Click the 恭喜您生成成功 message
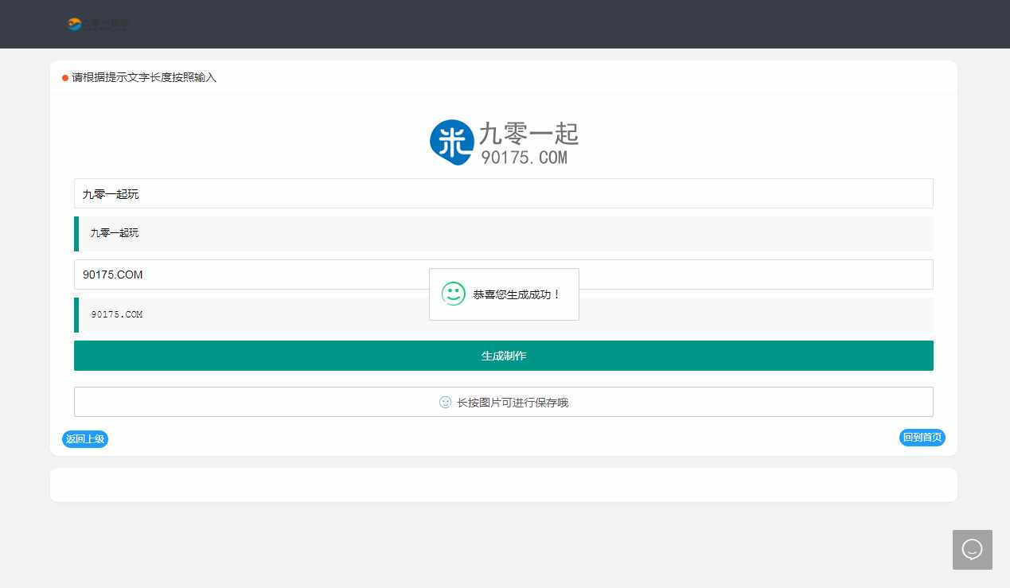Image resolution: width=1010 pixels, height=588 pixels. [517, 294]
